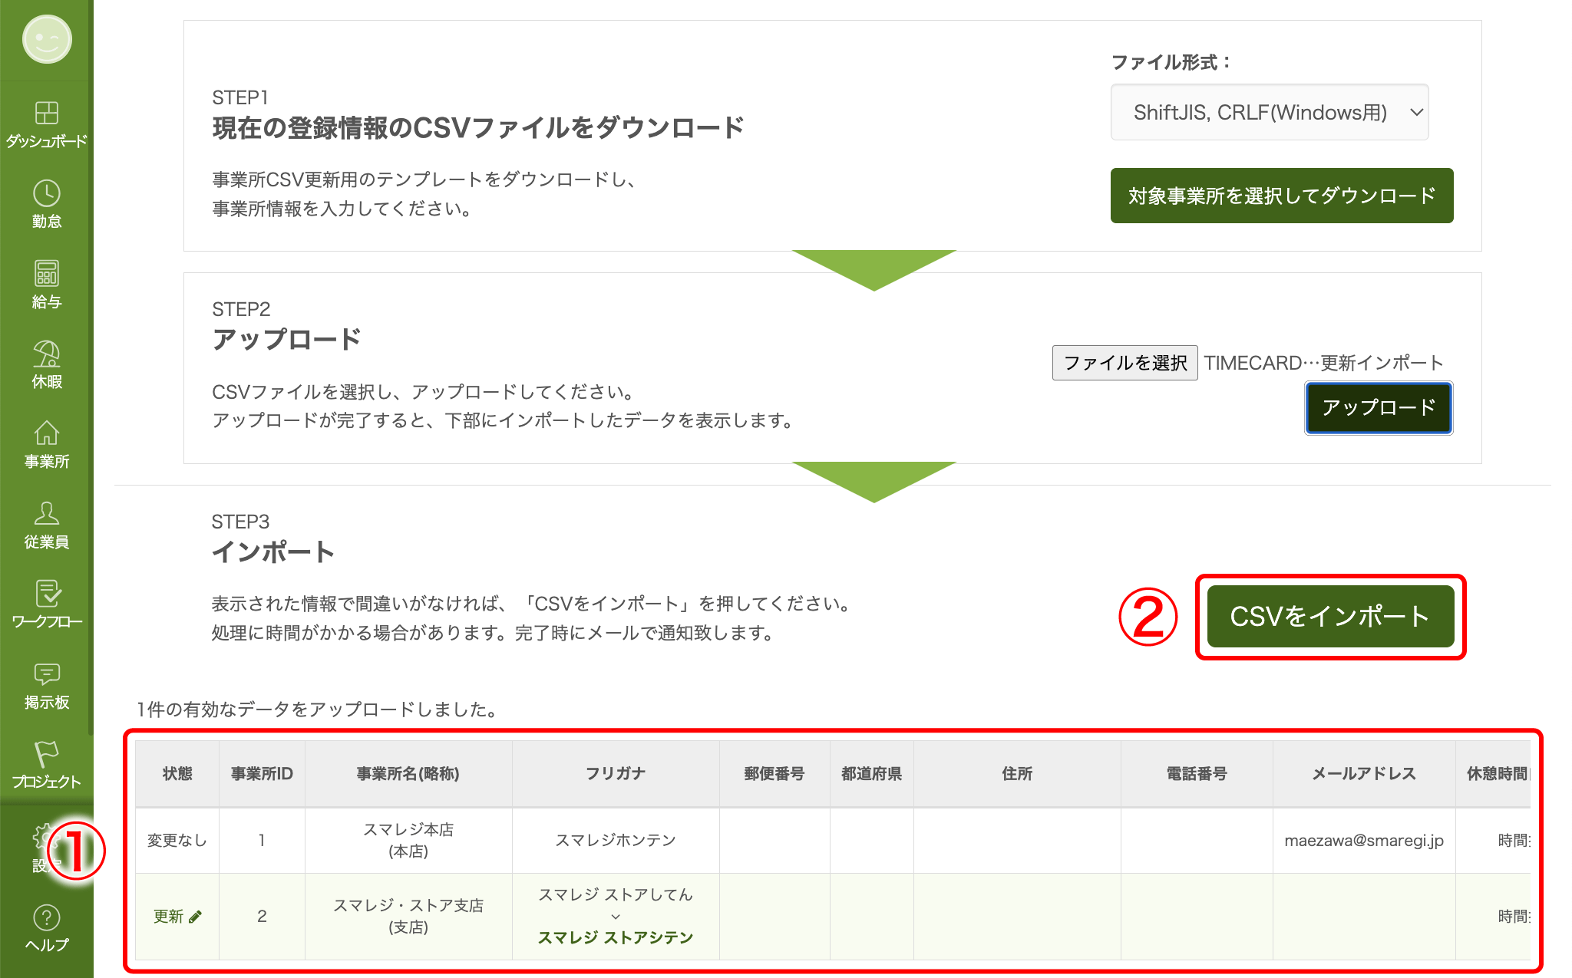Click the 住所 column header
Image resolution: width=1572 pixels, height=978 pixels.
click(1017, 774)
